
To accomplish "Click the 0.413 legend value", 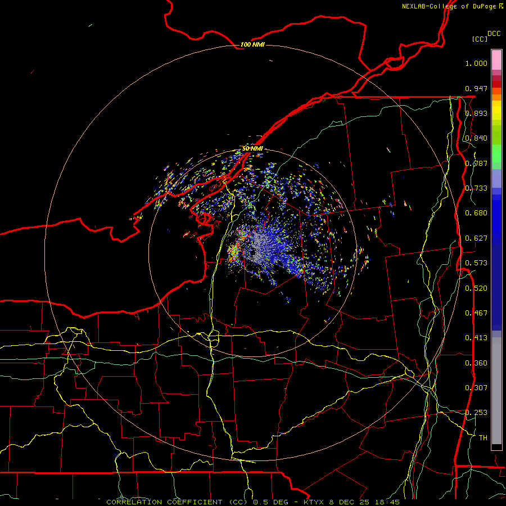I will pos(476,338).
